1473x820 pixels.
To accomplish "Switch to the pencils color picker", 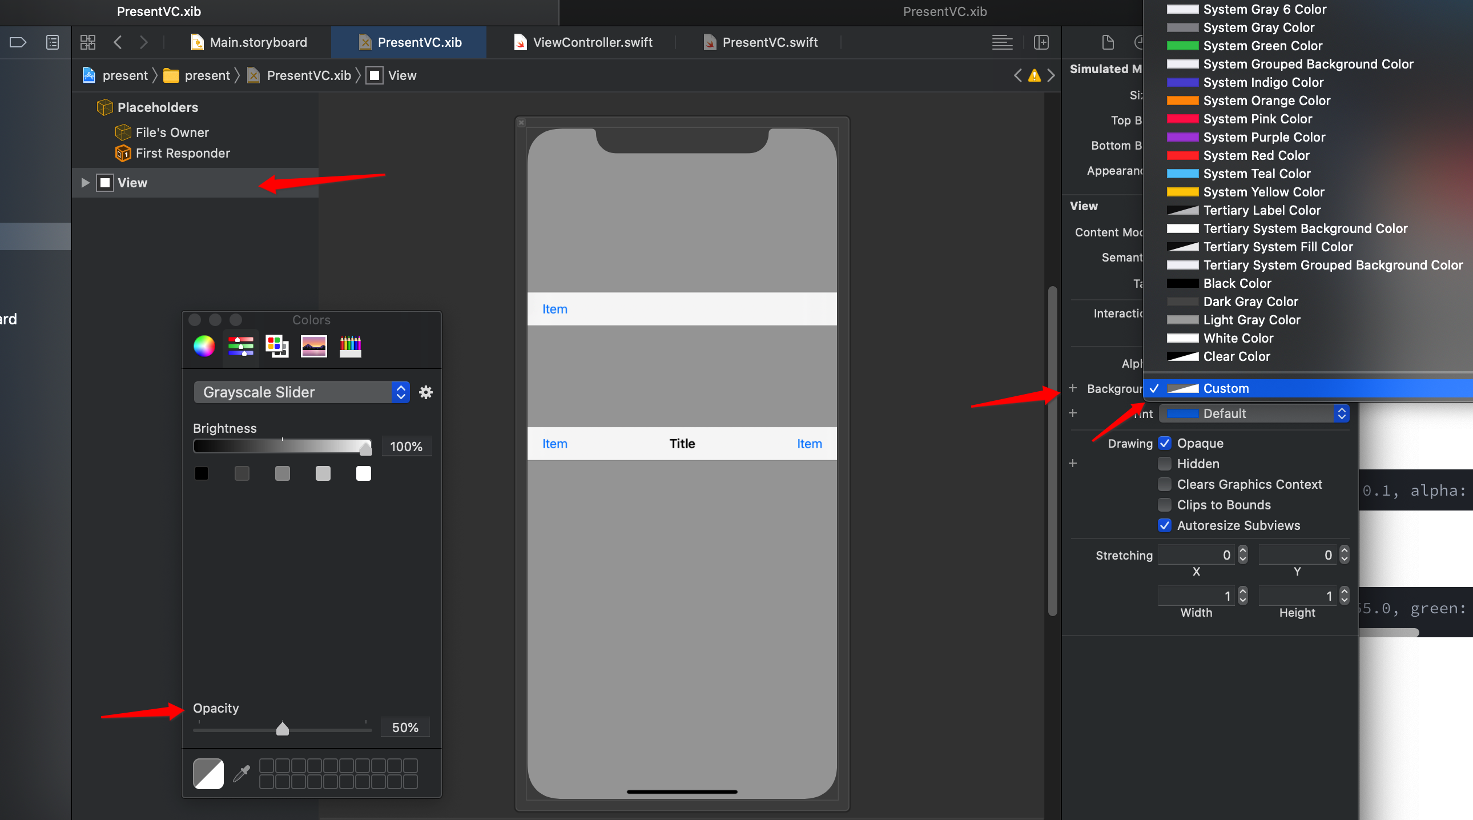I will (351, 346).
